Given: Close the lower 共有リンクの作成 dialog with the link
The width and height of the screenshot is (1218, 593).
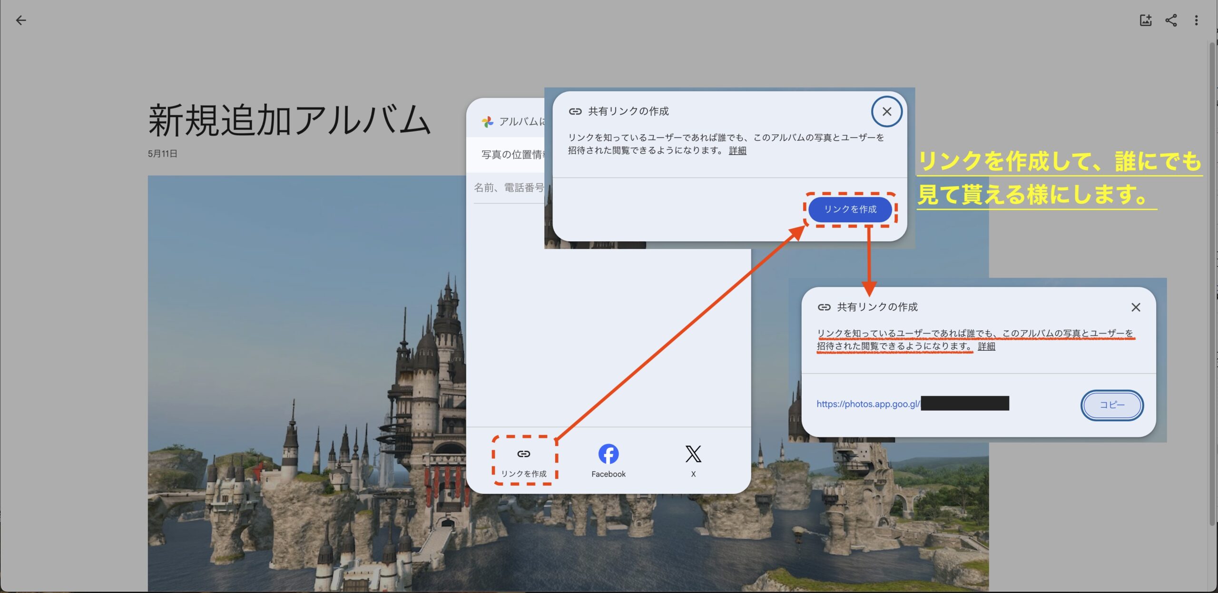Looking at the screenshot, I should pyautogui.click(x=1136, y=307).
